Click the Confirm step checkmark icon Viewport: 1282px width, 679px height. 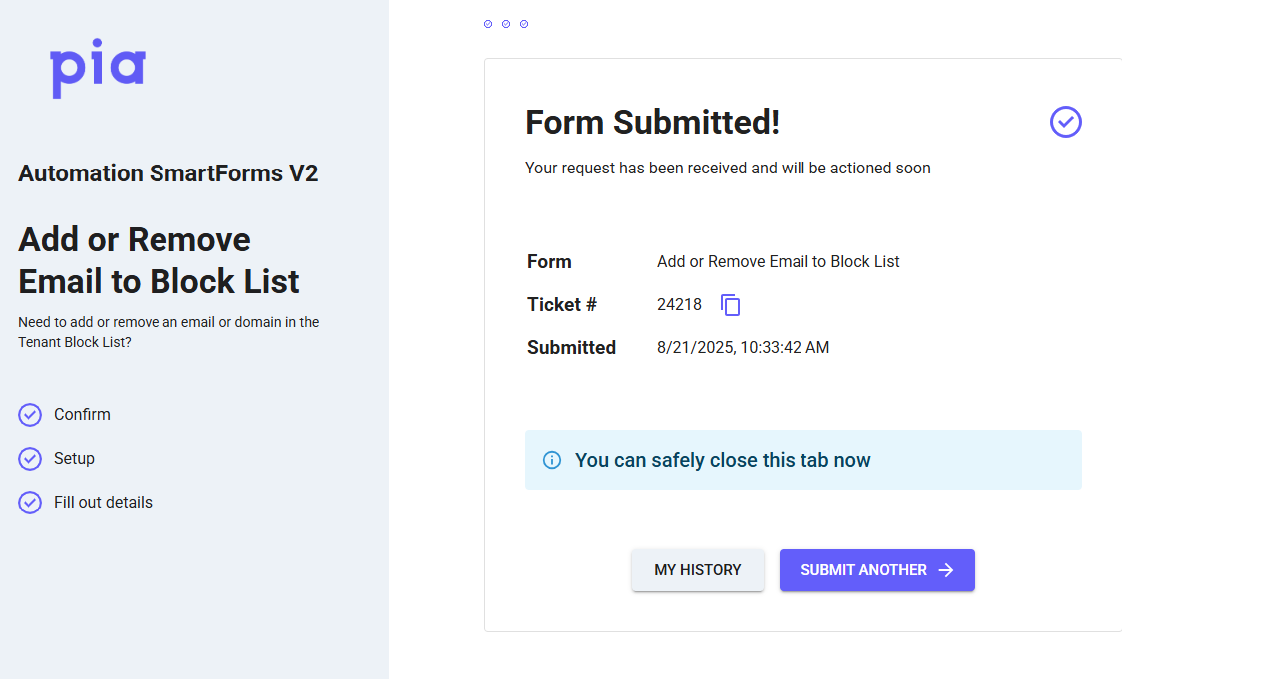pyautogui.click(x=30, y=415)
